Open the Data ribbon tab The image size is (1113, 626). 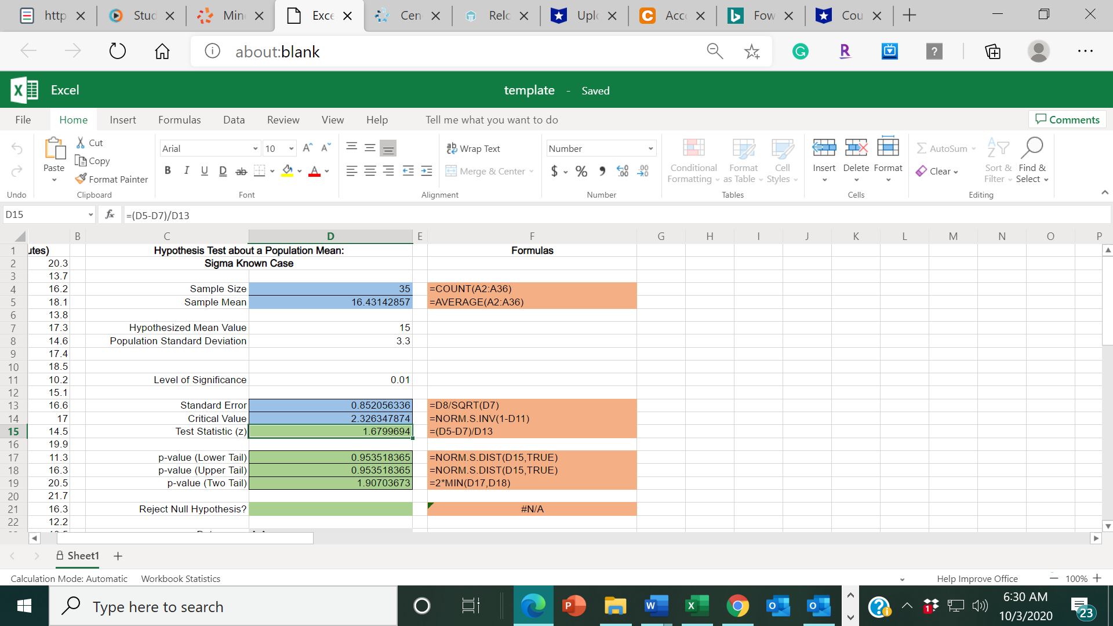pos(234,120)
